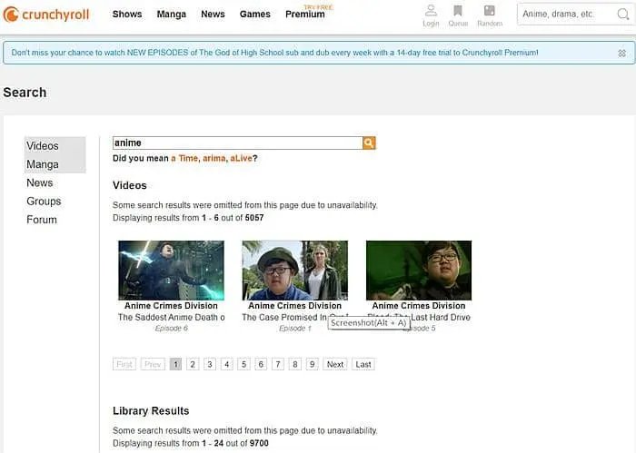Go to results page 8
636x453 pixels.
295,364
